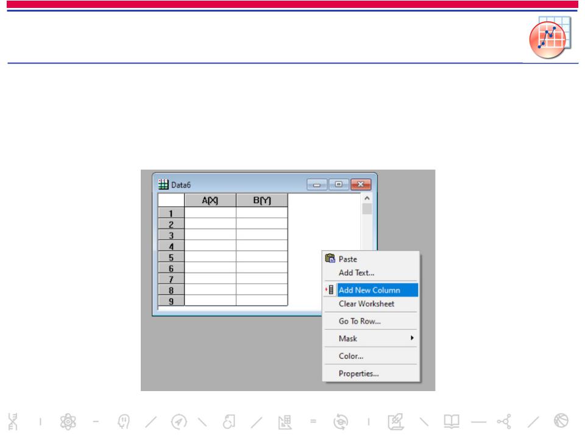Select Add New Column menu entry
585x435 pixels.
click(x=371, y=290)
